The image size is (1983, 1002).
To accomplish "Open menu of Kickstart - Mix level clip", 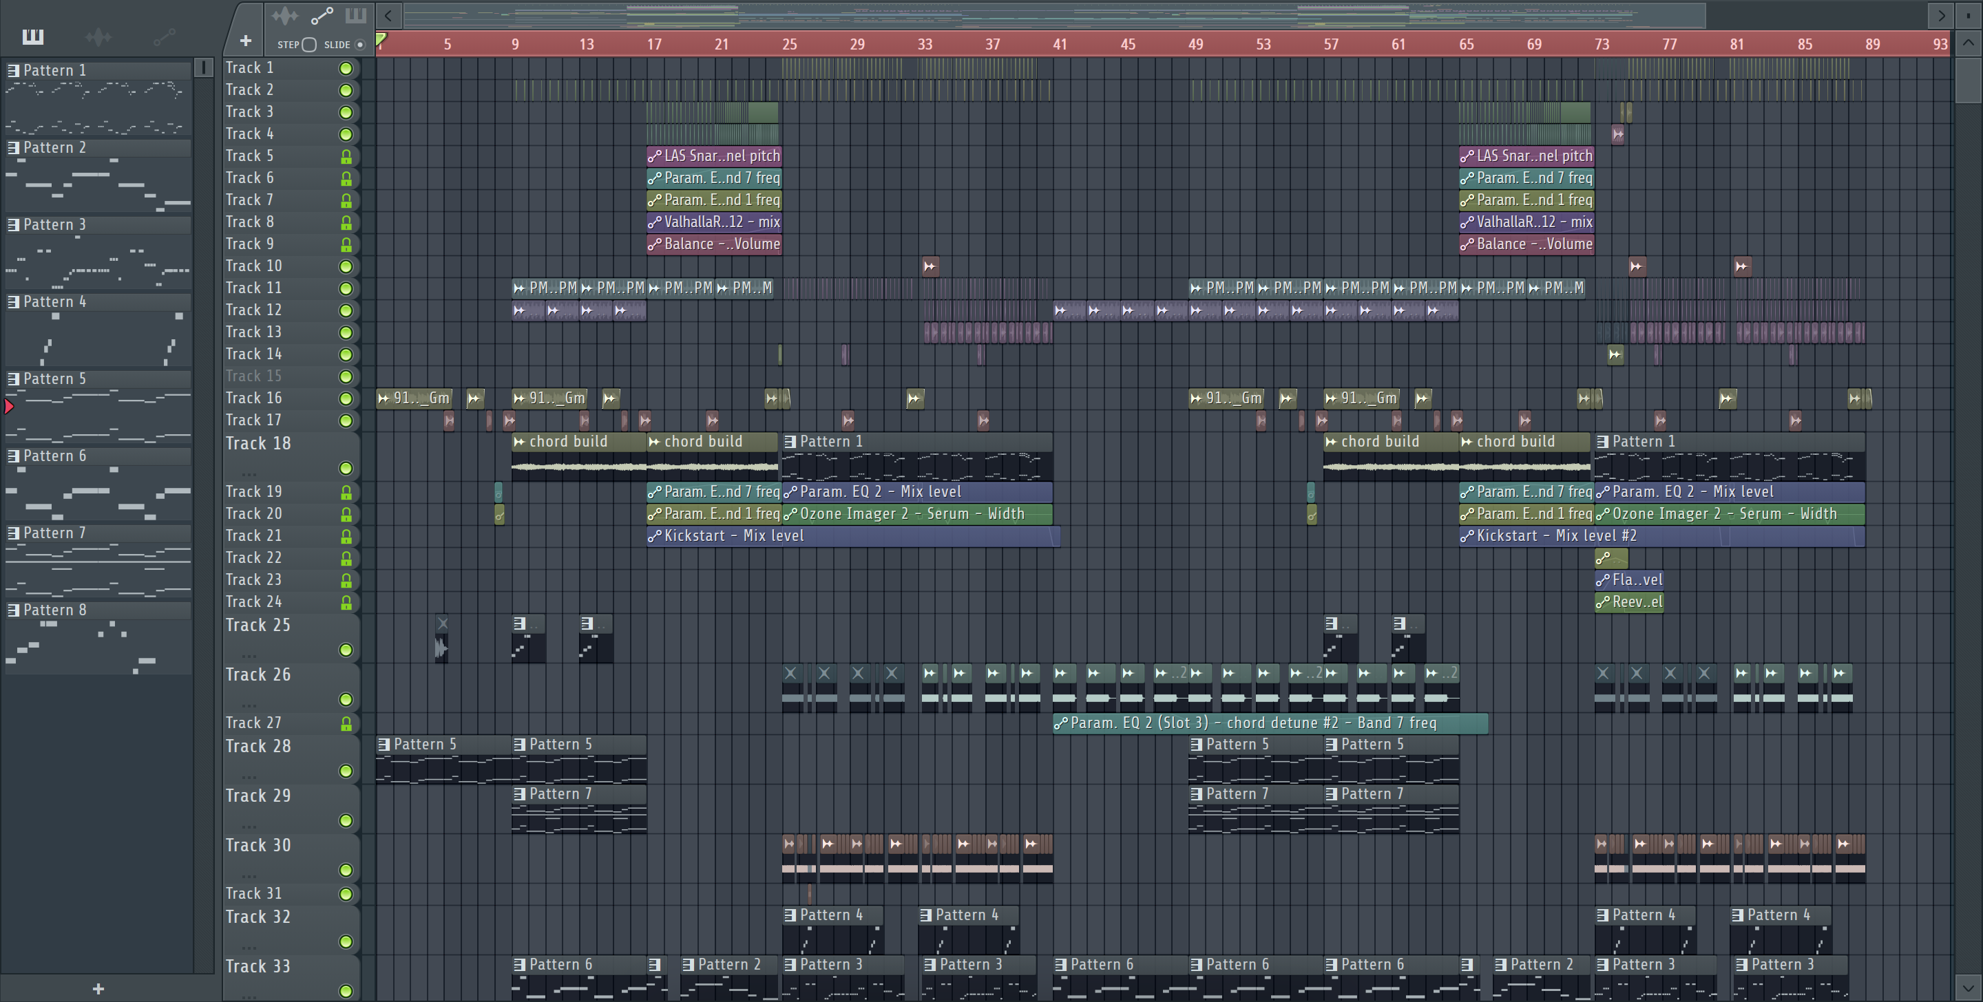I will coord(654,536).
